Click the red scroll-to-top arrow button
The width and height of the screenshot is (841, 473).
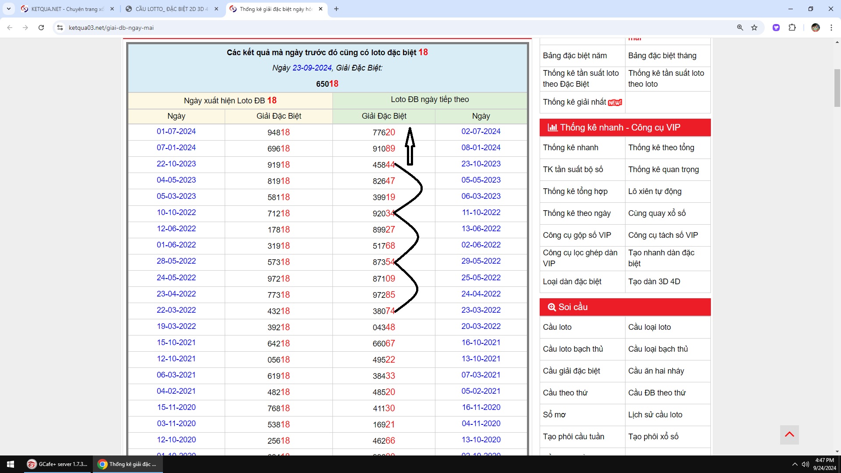pos(789,434)
